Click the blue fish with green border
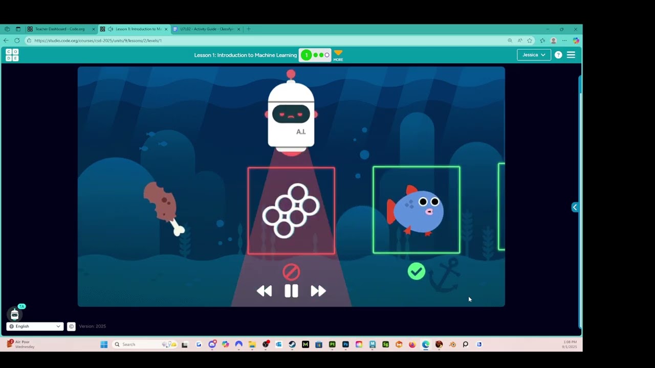The height and width of the screenshot is (368, 655). pyautogui.click(x=416, y=210)
